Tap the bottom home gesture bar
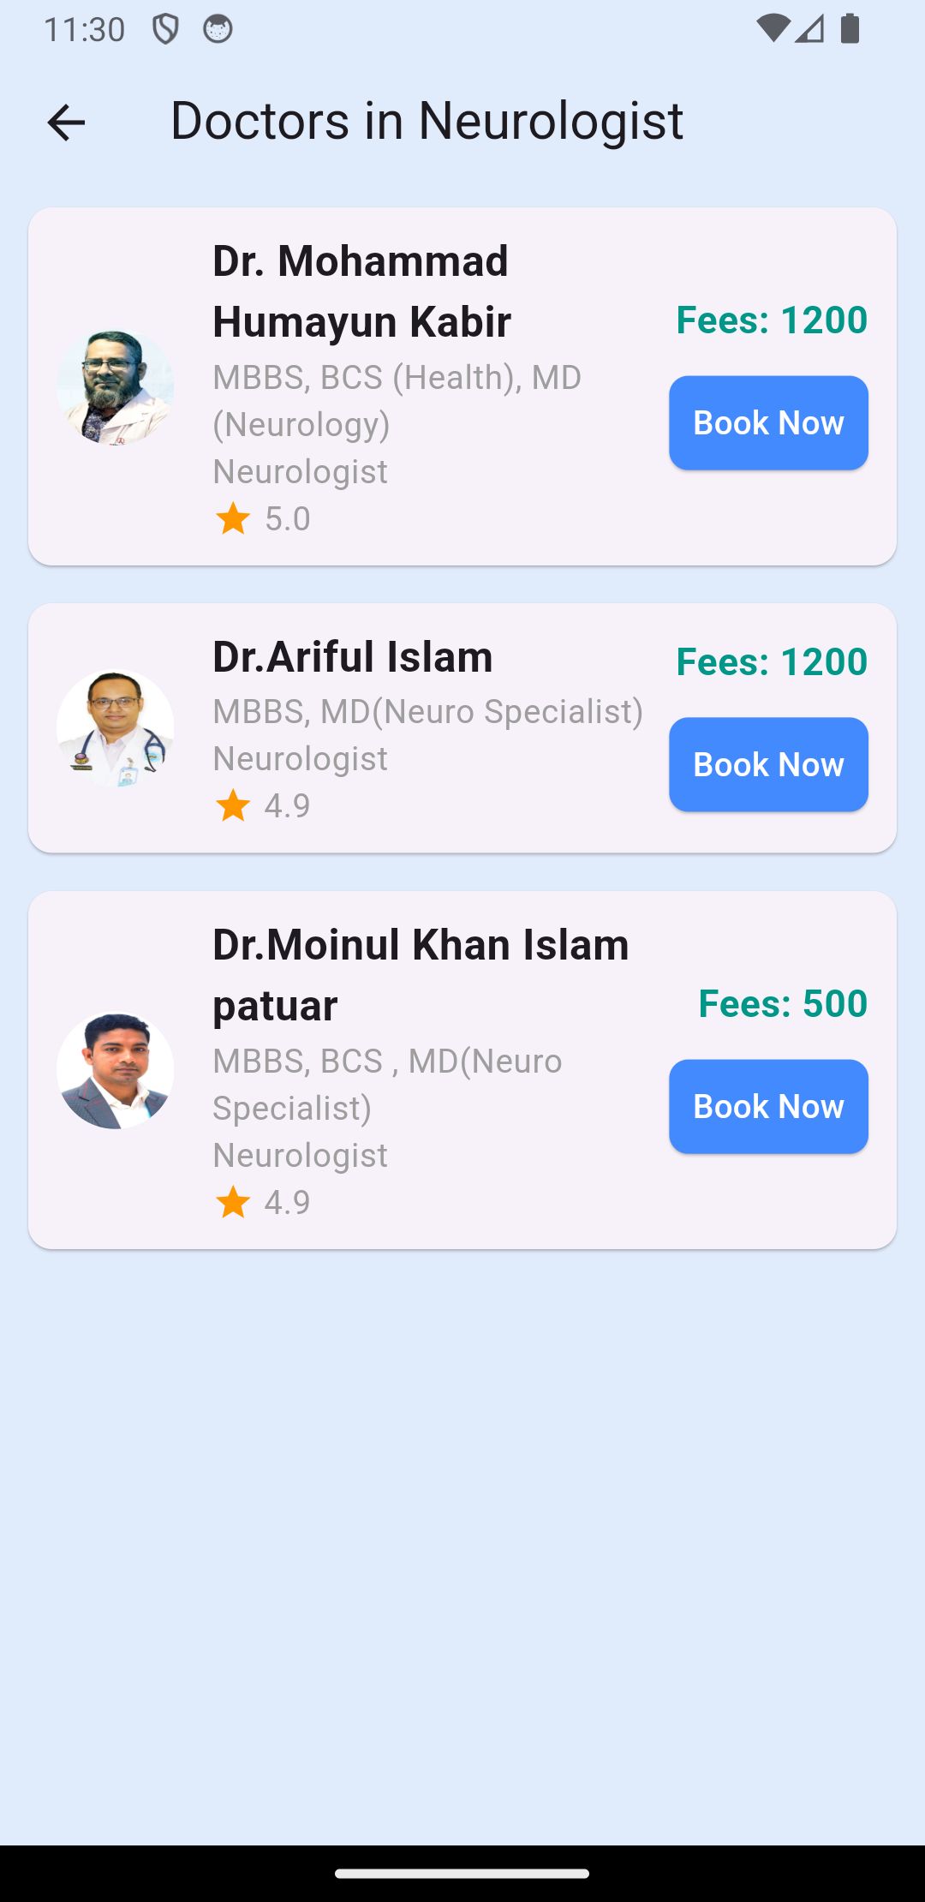This screenshot has height=1902, width=925. click(x=462, y=1874)
